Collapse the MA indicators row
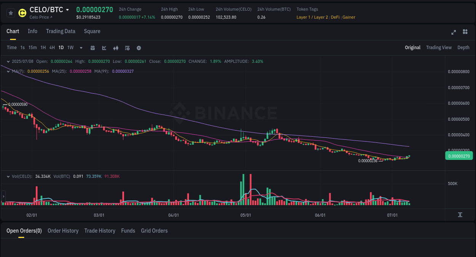 [x=8, y=71]
